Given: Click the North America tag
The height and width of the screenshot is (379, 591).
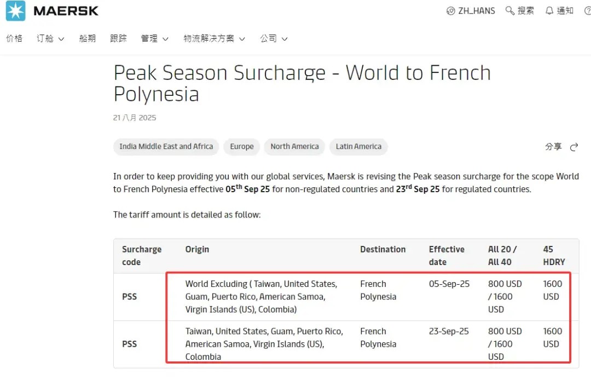Looking at the screenshot, I should coord(294,147).
